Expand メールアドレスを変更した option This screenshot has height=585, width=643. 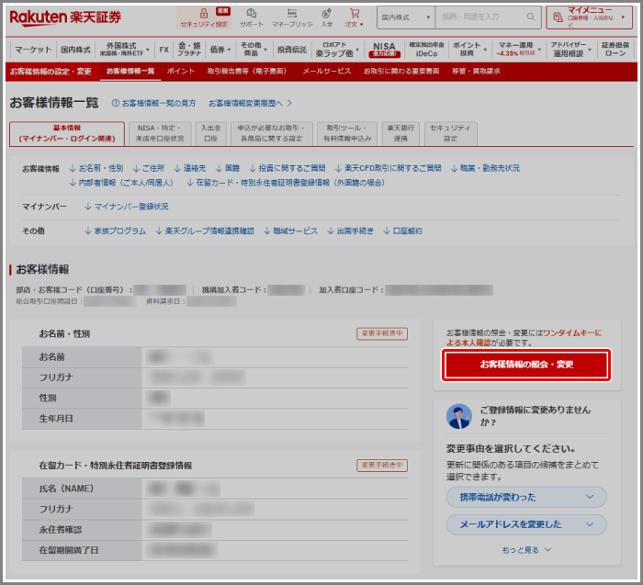point(526,524)
